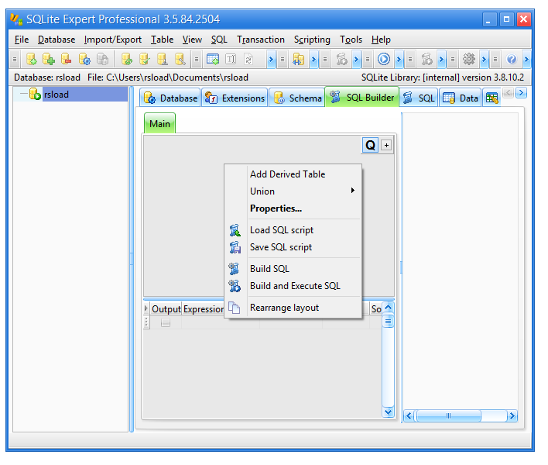Expand overflow chevron after the help icon
Viewport: 548px width, 465px height.
tap(526, 59)
